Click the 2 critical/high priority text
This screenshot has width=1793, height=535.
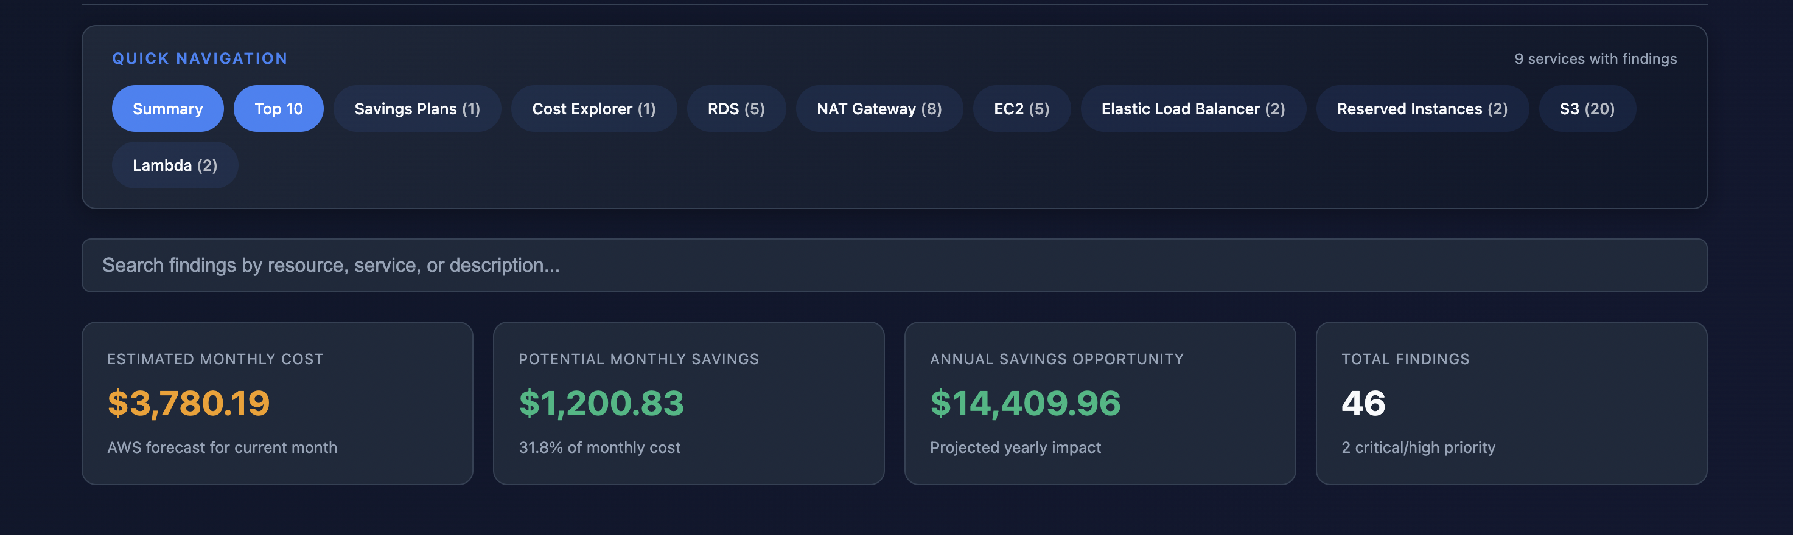point(1418,447)
